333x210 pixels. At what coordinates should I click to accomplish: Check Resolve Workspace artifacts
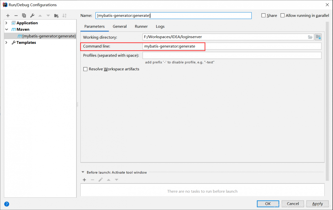pyautogui.click(x=85, y=69)
